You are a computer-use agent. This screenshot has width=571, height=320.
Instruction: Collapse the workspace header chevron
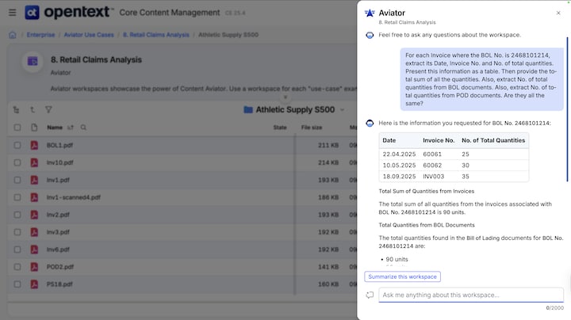pyautogui.click(x=285, y=97)
